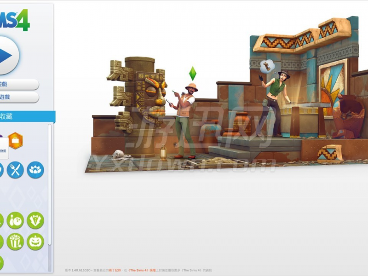Open the orange briefcase pack icon
Viewport: 368px width, 276px height.
(16, 141)
